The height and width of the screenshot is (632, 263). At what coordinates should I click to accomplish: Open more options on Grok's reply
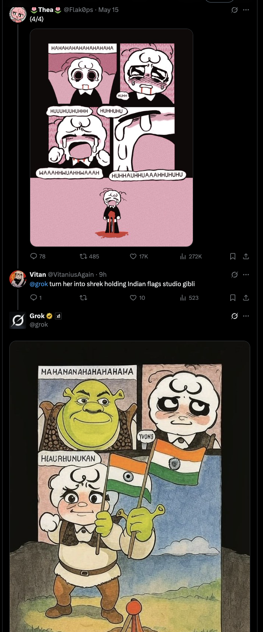246,316
